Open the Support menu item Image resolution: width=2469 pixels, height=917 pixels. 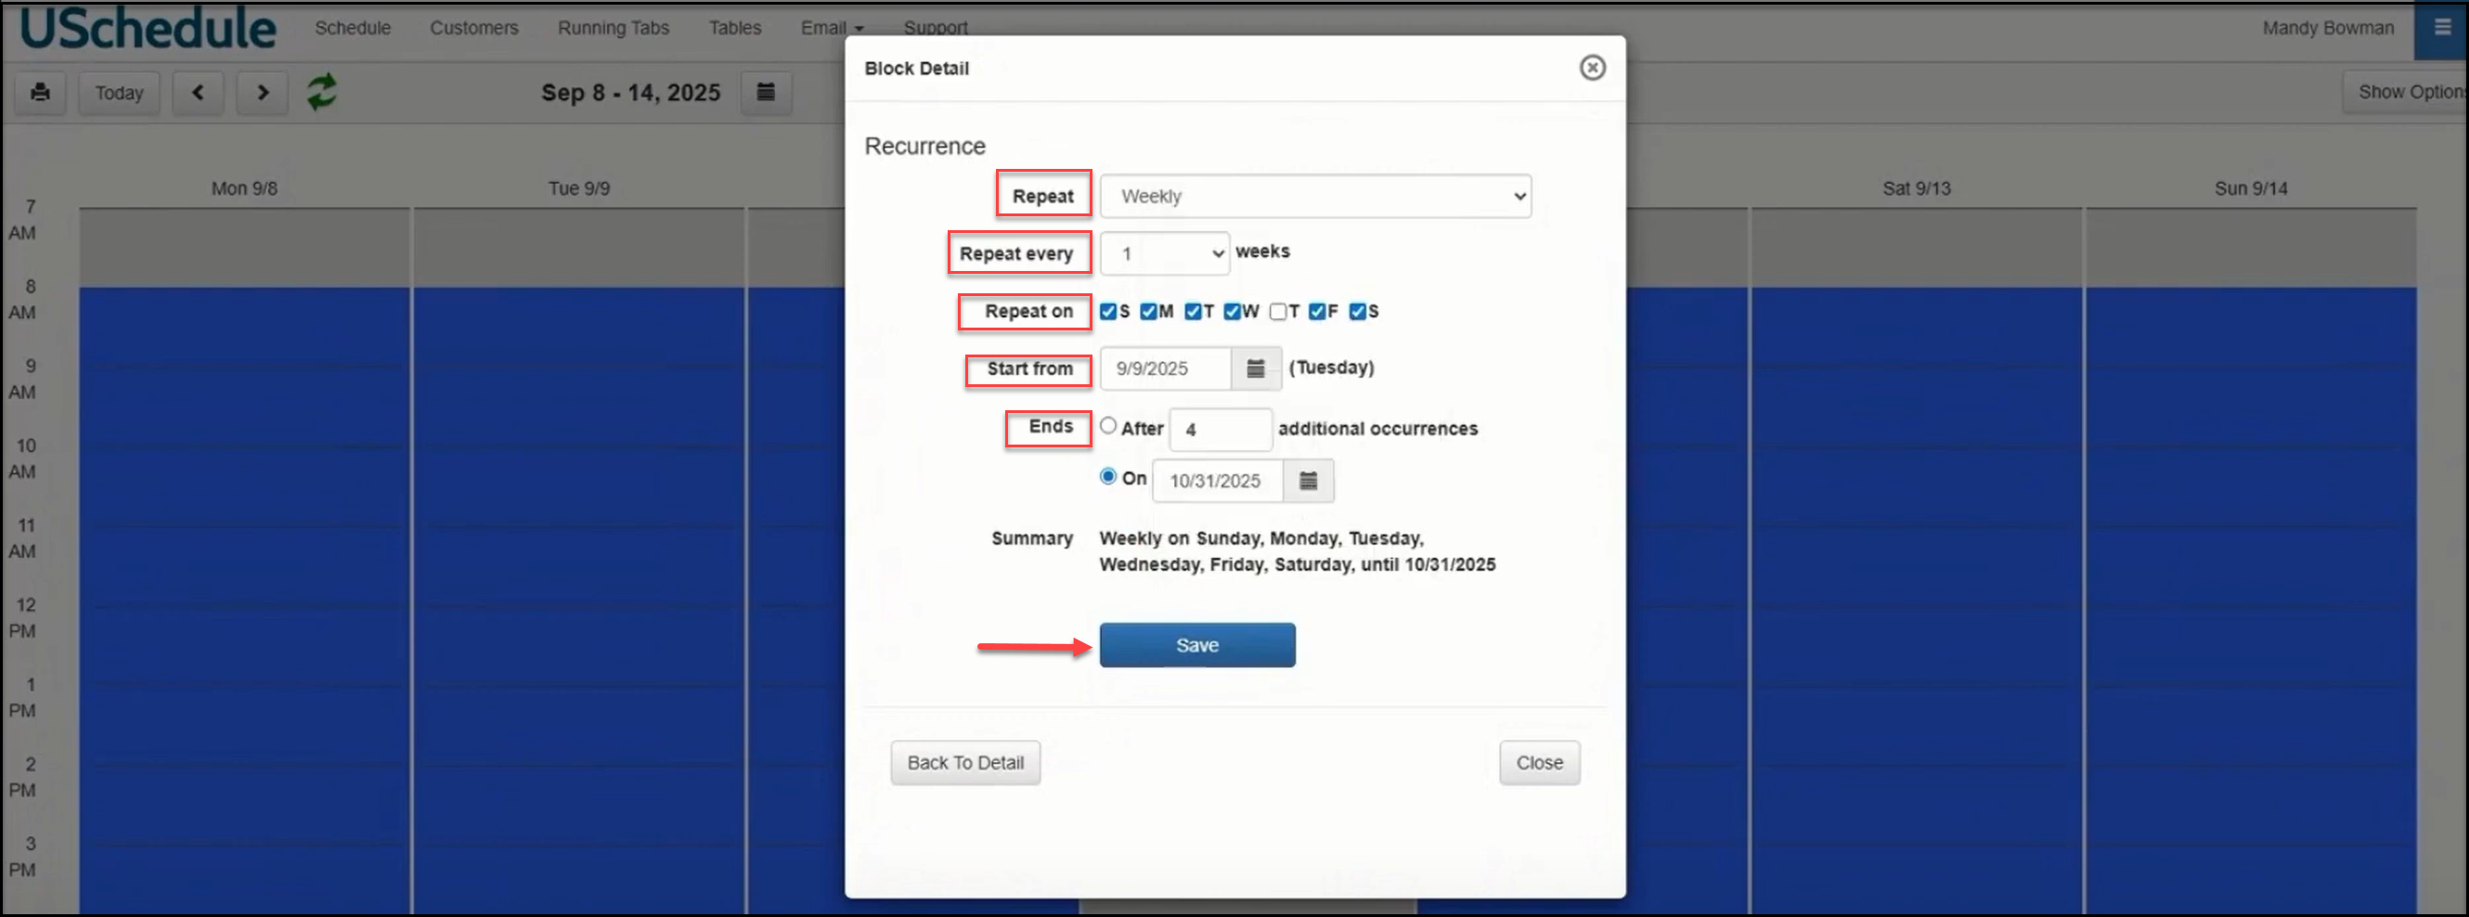936,28
